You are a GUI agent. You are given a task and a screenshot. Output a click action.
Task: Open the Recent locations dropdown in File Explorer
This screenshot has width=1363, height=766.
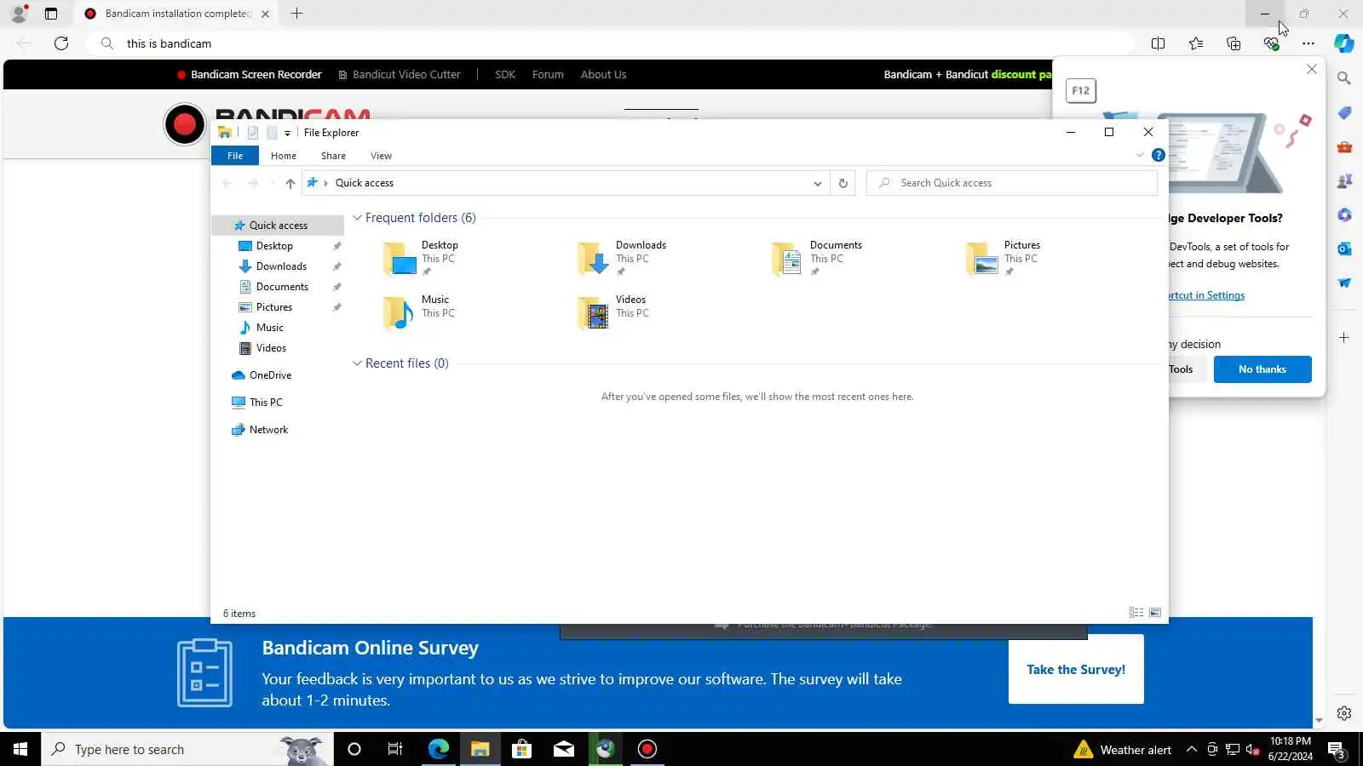pyautogui.click(x=272, y=183)
